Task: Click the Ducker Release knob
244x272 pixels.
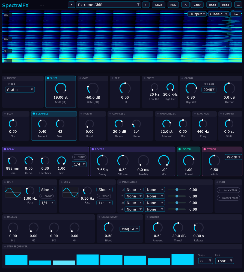Action: click(199, 227)
